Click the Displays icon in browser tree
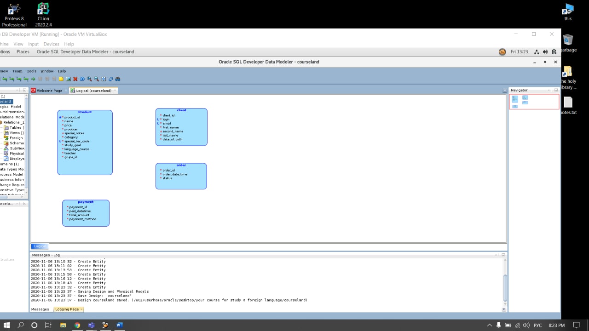The image size is (589, 331). pyautogui.click(x=6, y=159)
